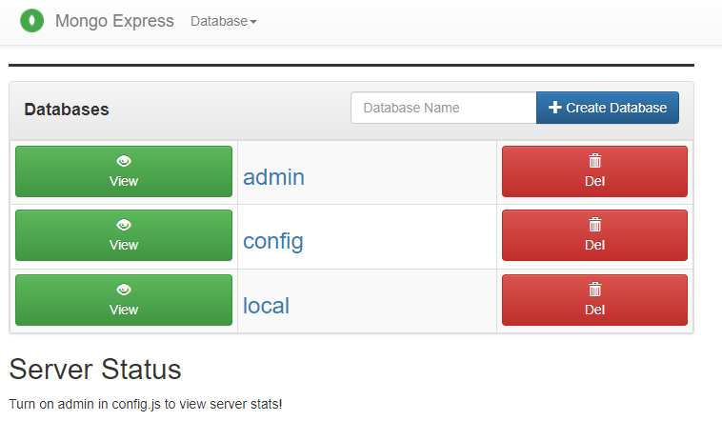This screenshot has height=441, width=722.
Task: Delete the config database
Action: tap(594, 235)
